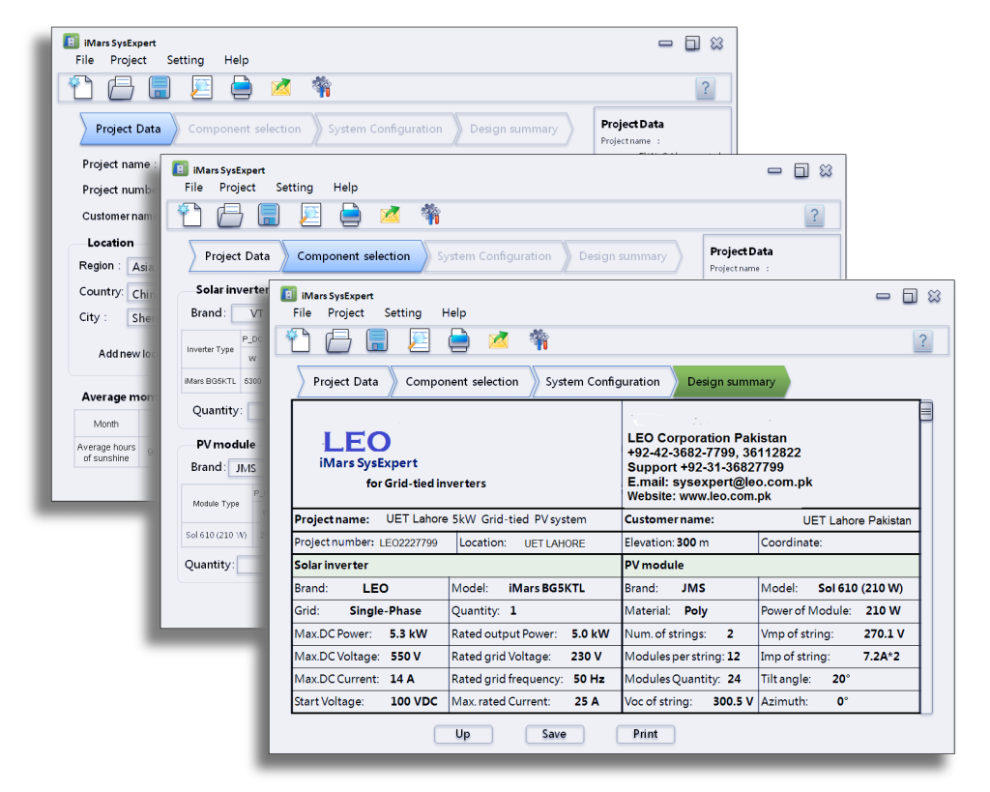
Task: Click the New project icon in the Design summary window
Action: [298, 339]
